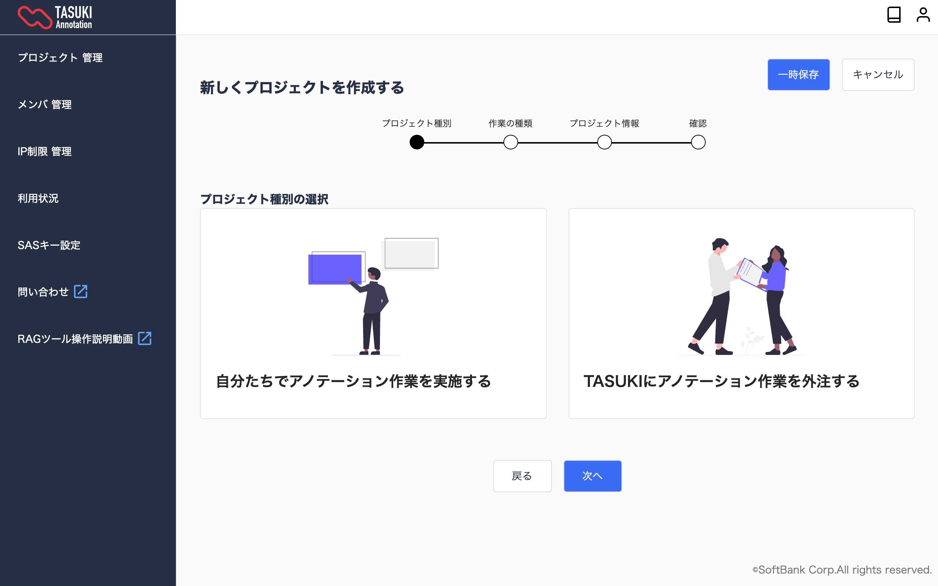
Task: Choose TASUKIにアノテーション作業を外注する option
Action: (721, 381)
